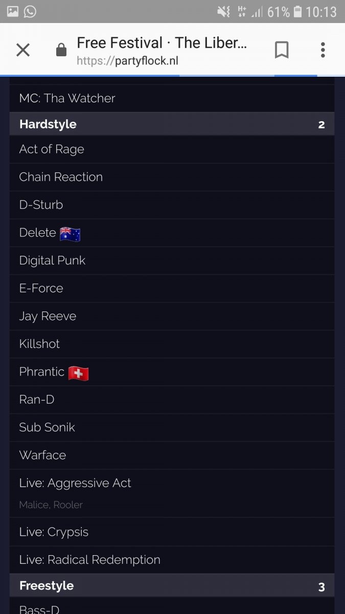The height and width of the screenshot is (614, 345).
Task: Tap the Hardstyle section header
Action: (x=48, y=124)
